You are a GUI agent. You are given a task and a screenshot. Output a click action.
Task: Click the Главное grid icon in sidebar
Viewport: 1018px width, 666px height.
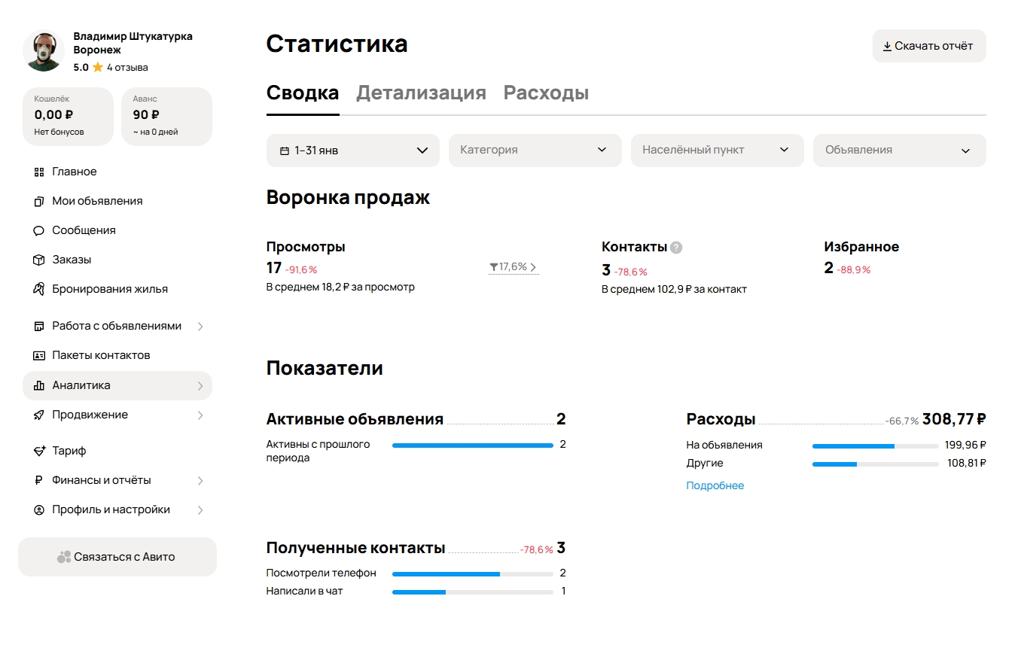pyautogui.click(x=39, y=172)
